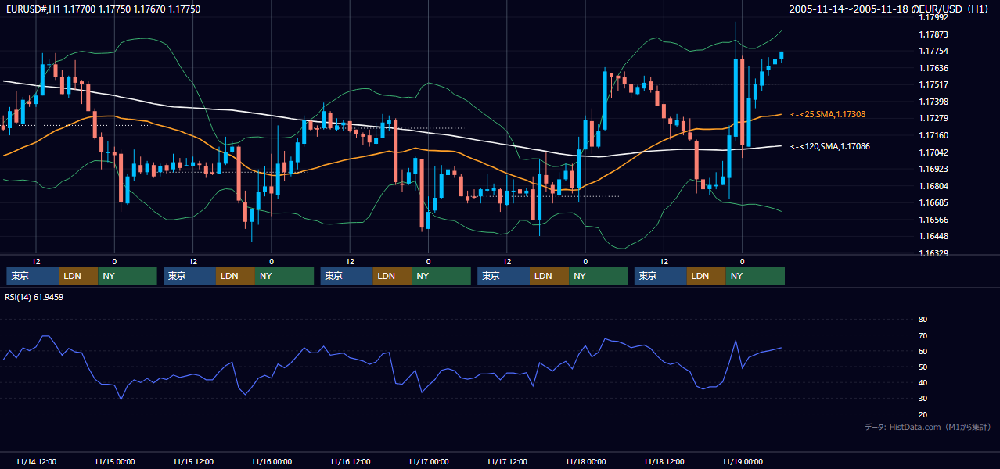Select the NY session block for 11/14

coord(128,276)
